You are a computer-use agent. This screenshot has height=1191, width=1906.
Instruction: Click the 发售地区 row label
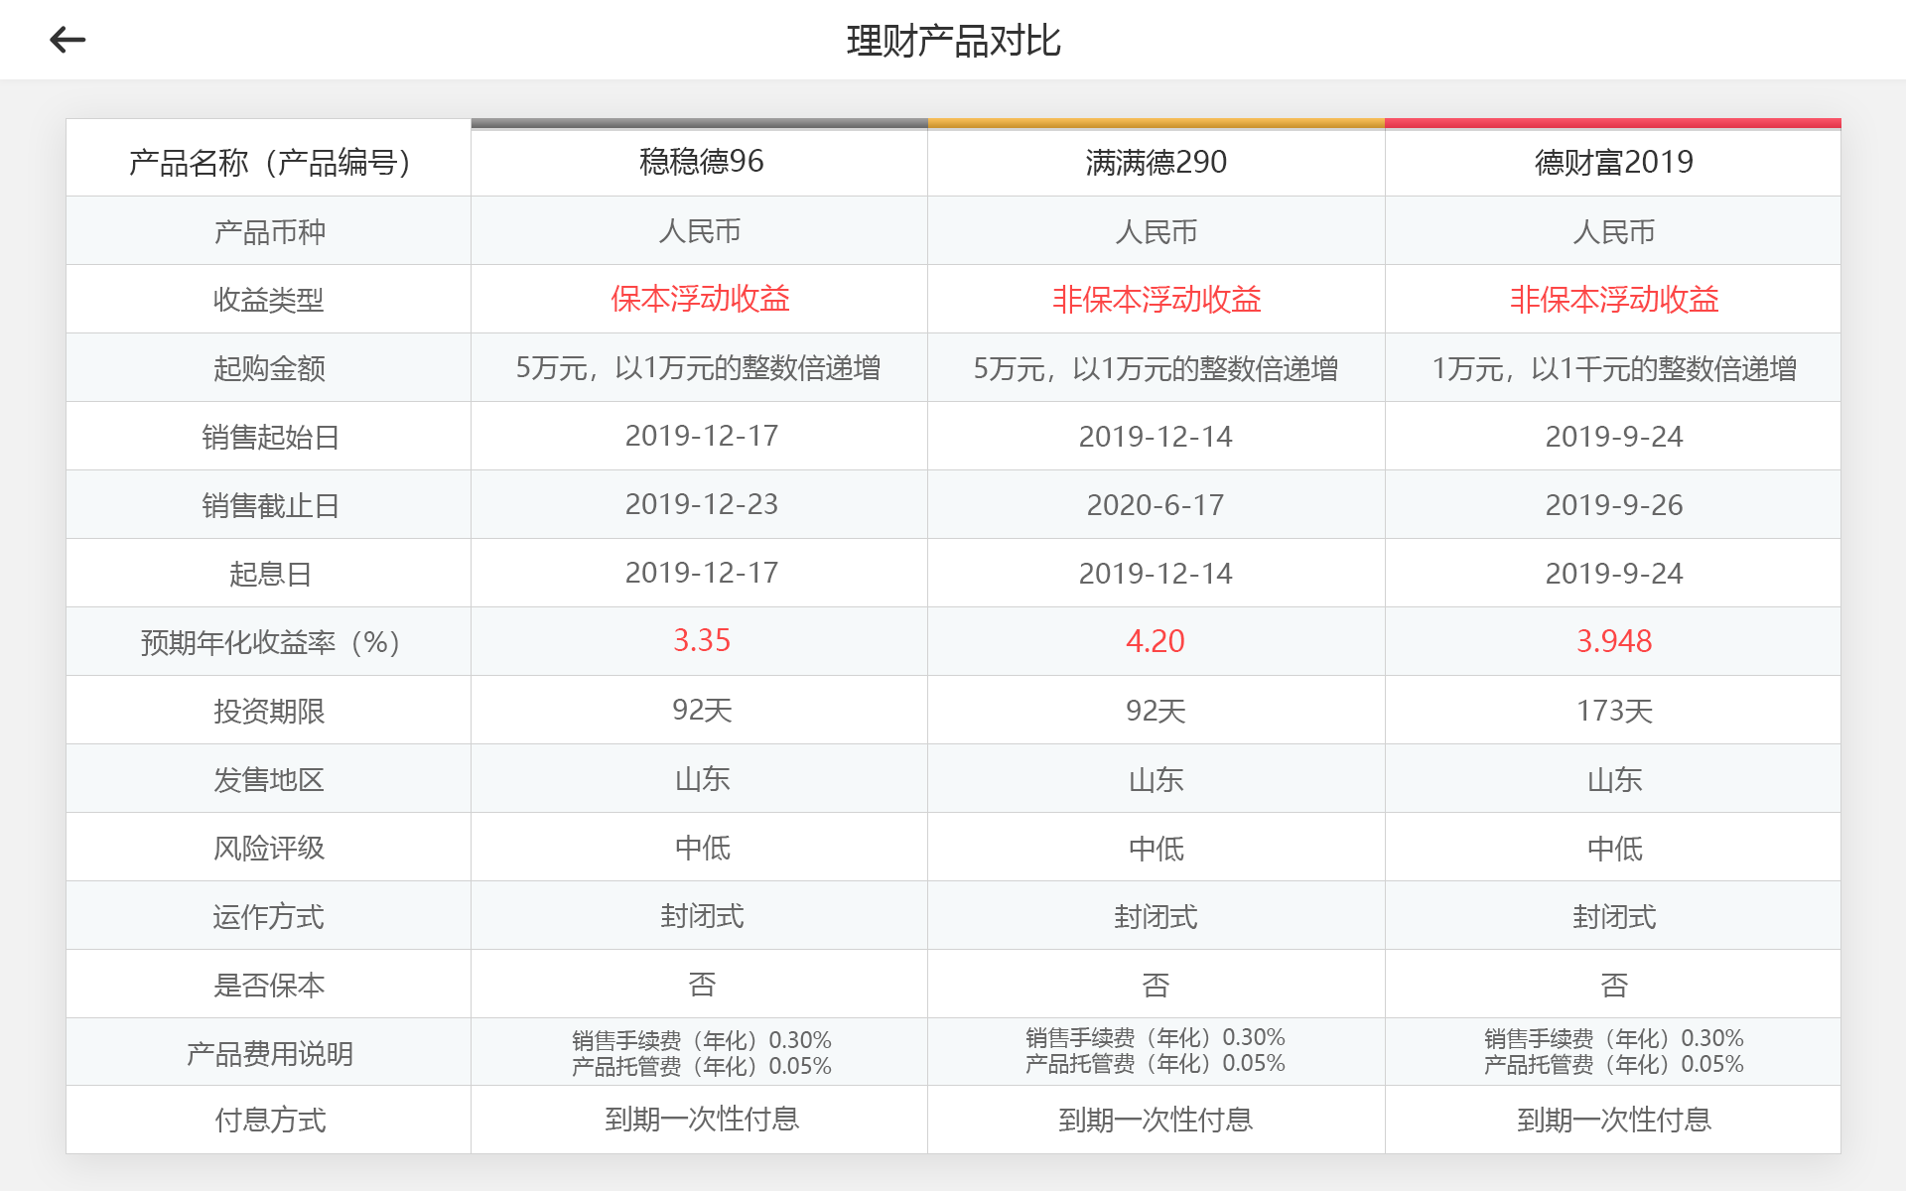[269, 779]
